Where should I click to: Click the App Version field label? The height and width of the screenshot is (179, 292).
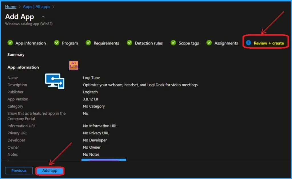18,99
